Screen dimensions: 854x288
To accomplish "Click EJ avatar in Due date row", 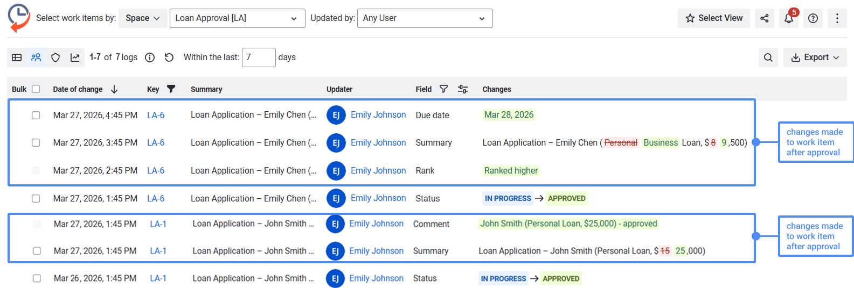I will (336, 115).
